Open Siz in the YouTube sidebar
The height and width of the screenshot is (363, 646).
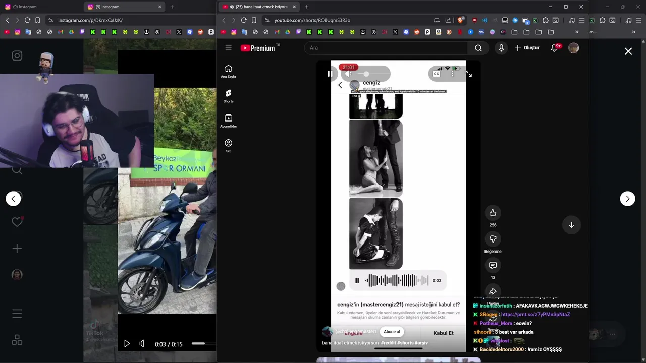pos(228,146)
